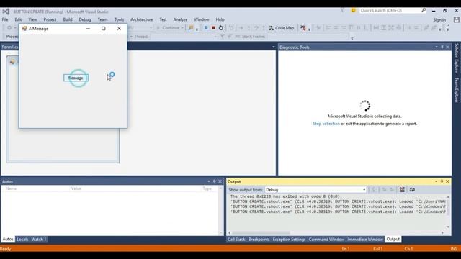Switch to the Watch 1 tab
The width and height of the screenshot is (461, 259).
pyautogui.click(x=38, y=240)
